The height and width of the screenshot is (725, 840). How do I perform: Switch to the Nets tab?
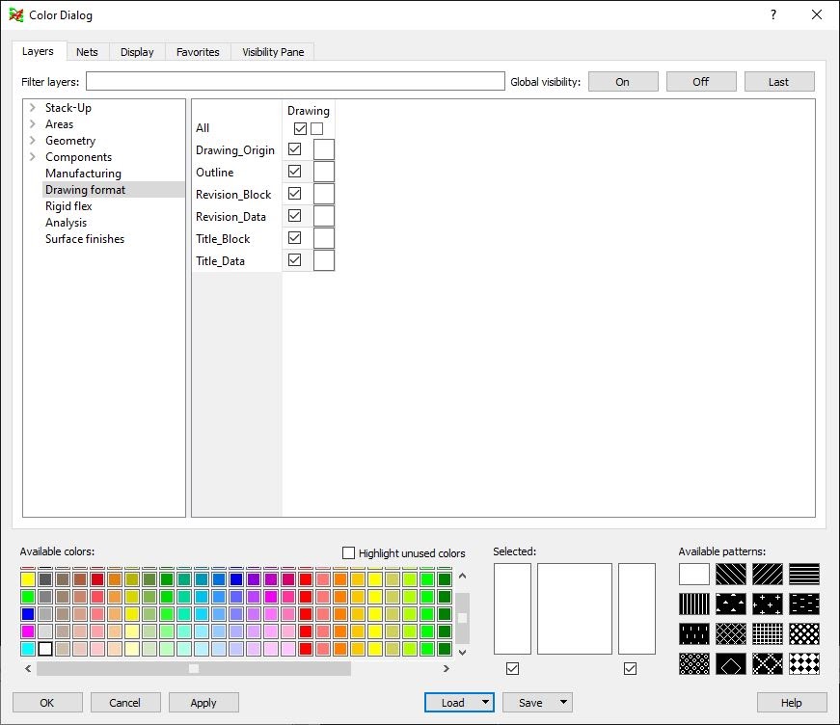coord(87,52)
